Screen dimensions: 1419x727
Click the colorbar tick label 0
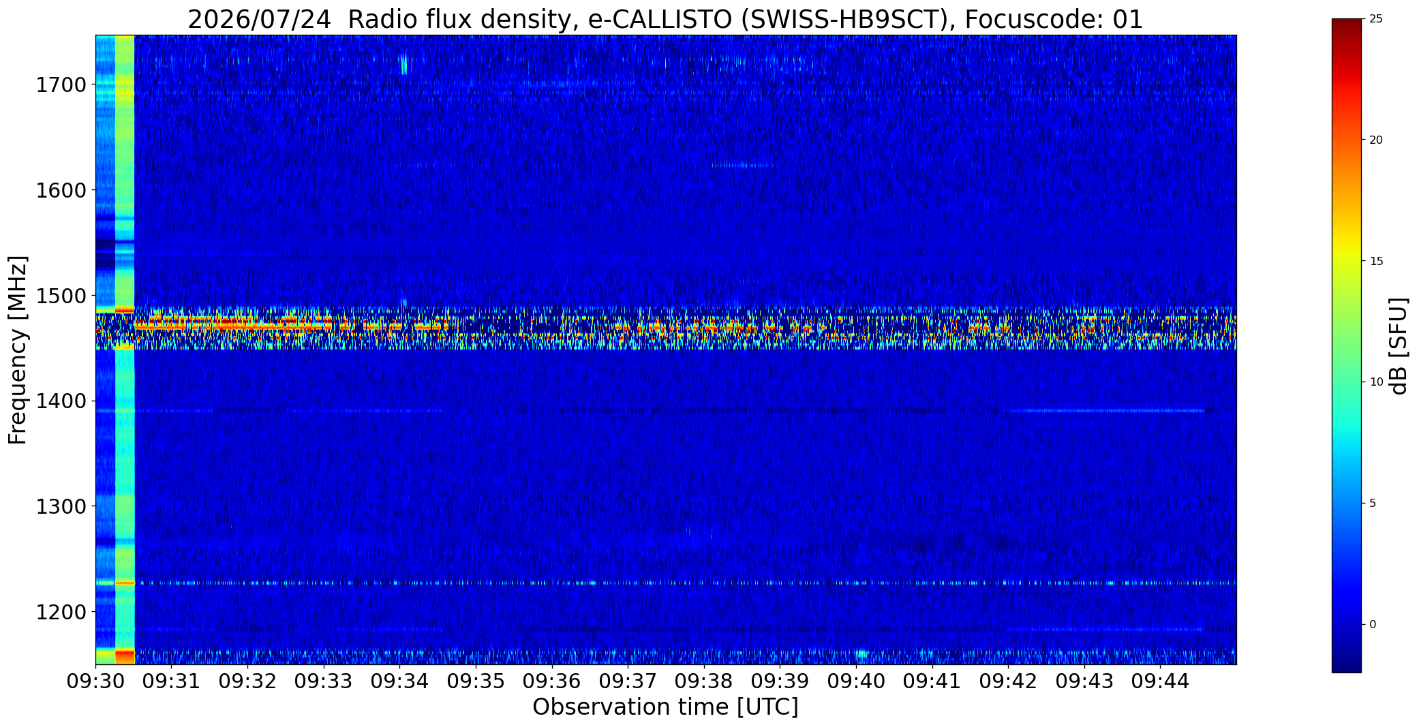pos(1373,624)
